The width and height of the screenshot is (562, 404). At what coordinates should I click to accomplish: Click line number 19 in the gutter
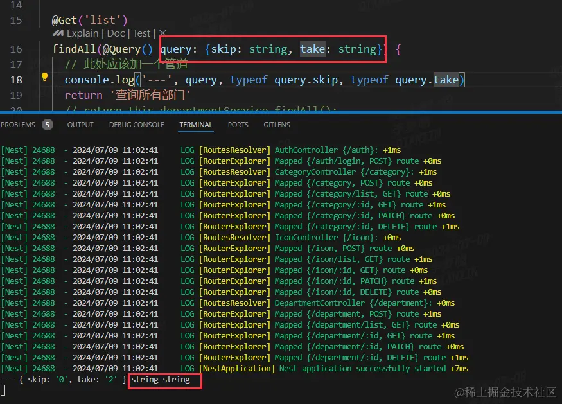16,95
